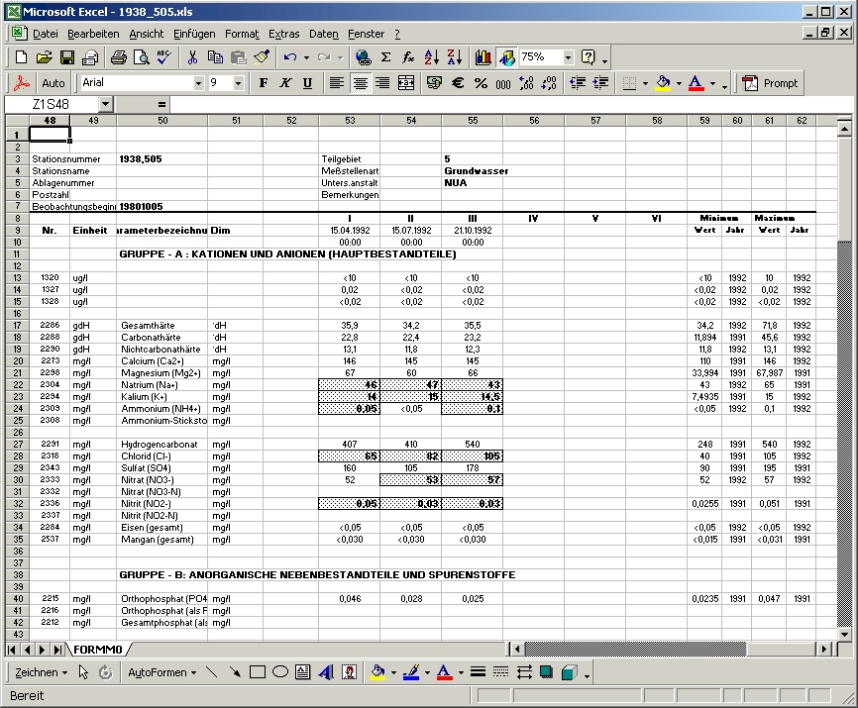This screenshot has height=708, width=858.
Task: Open the Arial font name dropdown
Action: (198, 83)
